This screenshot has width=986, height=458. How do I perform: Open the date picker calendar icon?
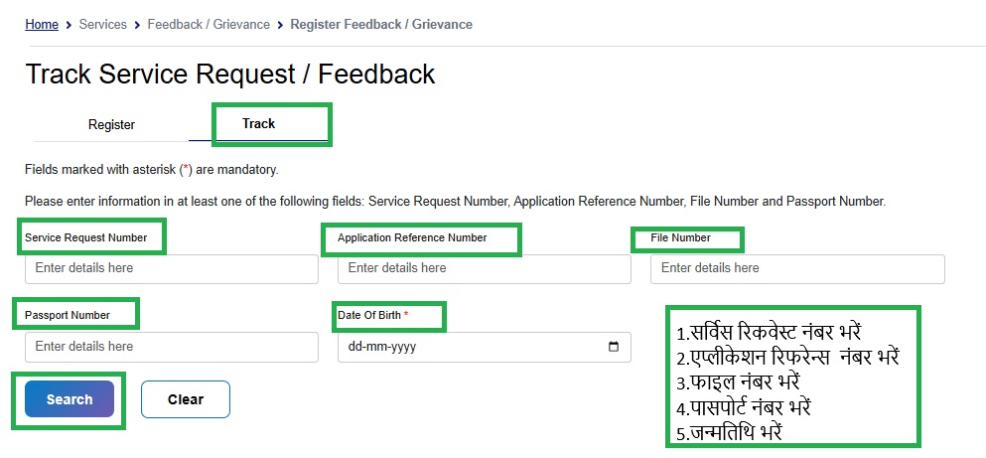613,347
